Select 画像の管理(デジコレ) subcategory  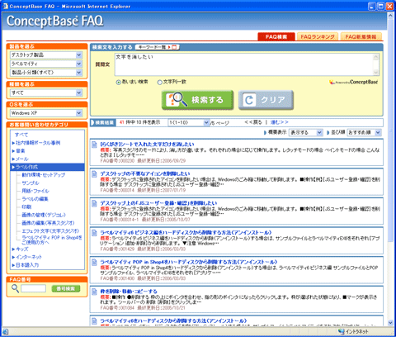pos(44,215)
